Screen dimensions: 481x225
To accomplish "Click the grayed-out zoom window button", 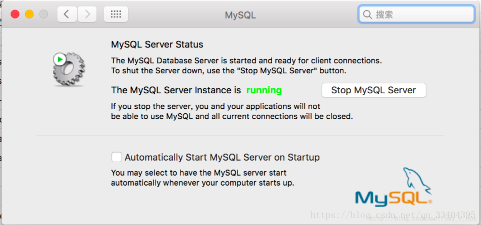I will tap(43, 14).
